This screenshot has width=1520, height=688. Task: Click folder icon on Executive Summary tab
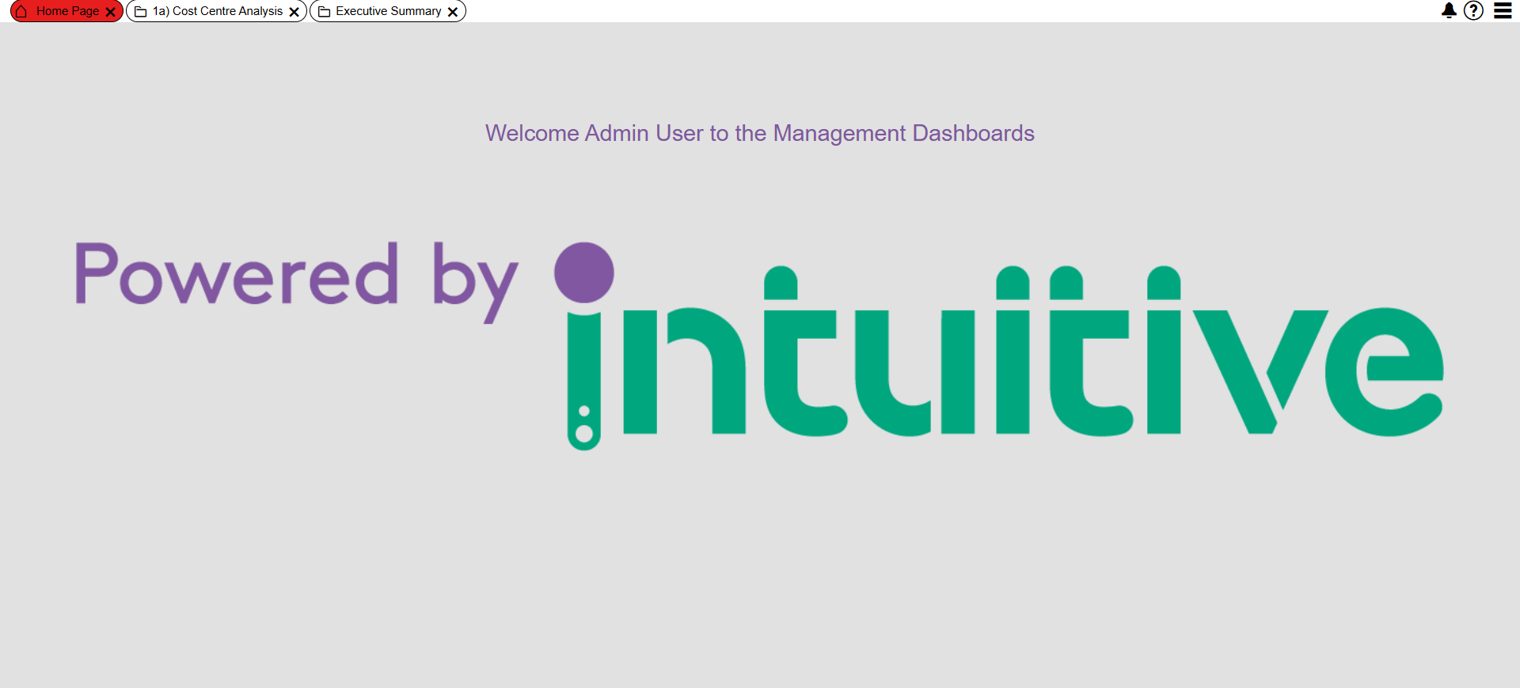324,12
